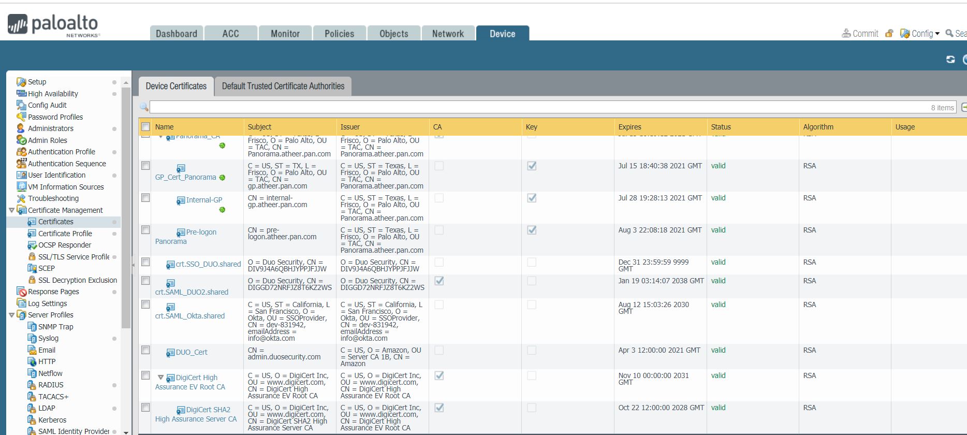Open Default Trusted Certificate Authorities tab
This screenshot has width=967, height=435.
point(283,86)
